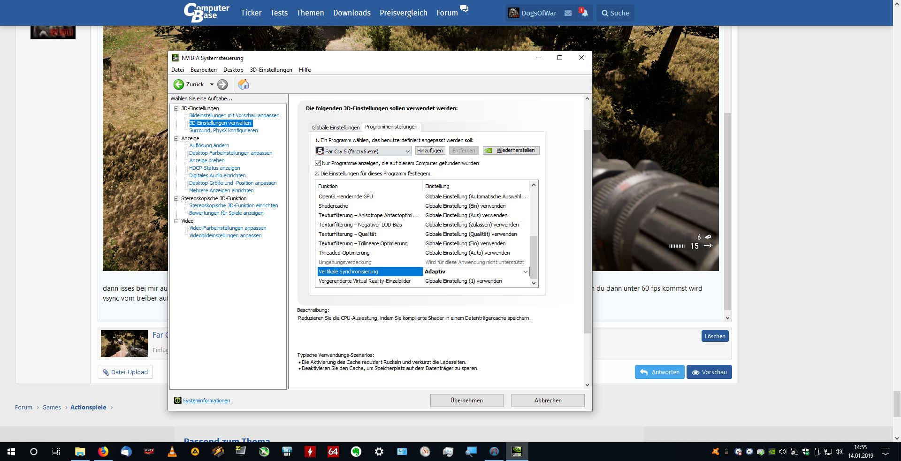Open the ComputerBase notifications bell
901x461 pixels.
pos(584,13)
